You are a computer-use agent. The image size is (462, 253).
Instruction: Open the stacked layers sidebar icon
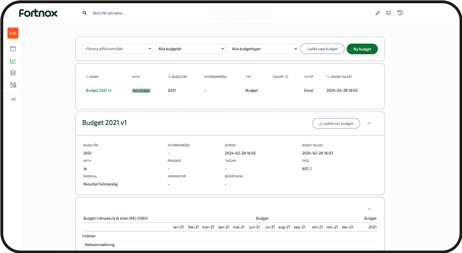(x=13, y=73)
